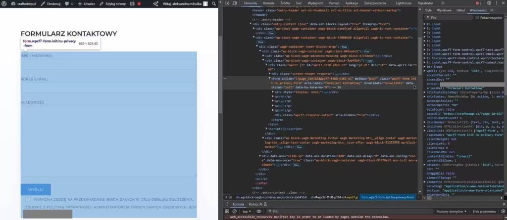The width and height of the screenshot is (507, 220).
Task: Show more sidebar tabs chevron
Action: point(492,10)
